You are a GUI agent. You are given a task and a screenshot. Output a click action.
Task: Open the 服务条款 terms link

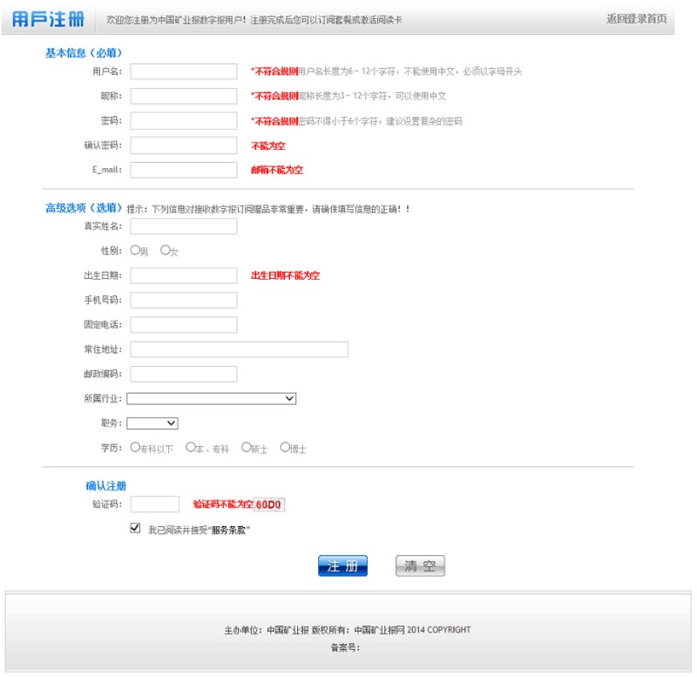click(230, 529)
